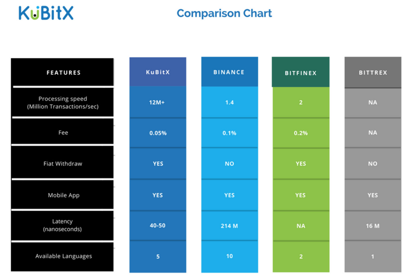Select the FEATURES column header
Screen dimensions: 412x278
click(63, 73)
